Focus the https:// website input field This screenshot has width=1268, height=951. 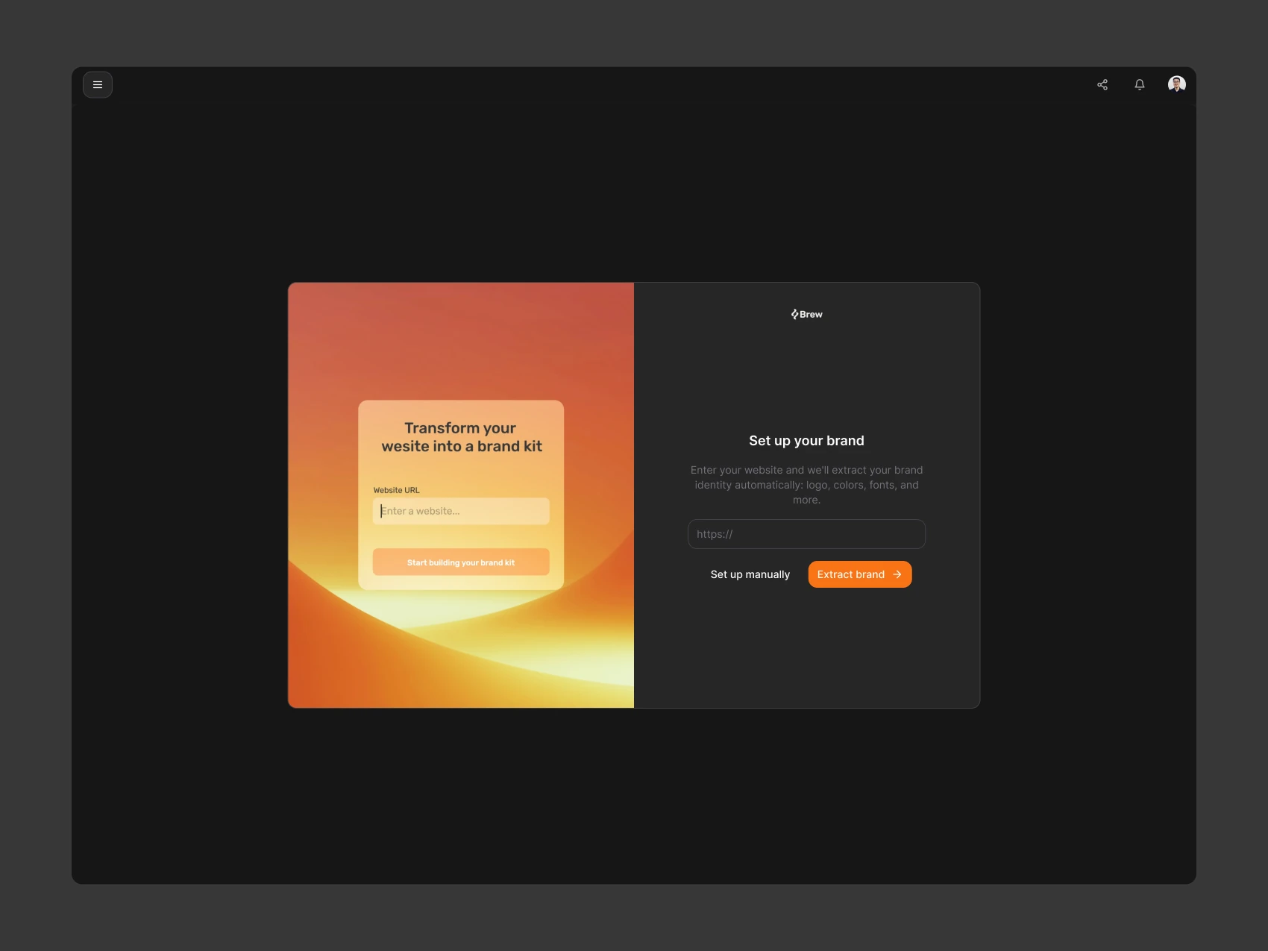pyautogui.click(x=806, y=534)
